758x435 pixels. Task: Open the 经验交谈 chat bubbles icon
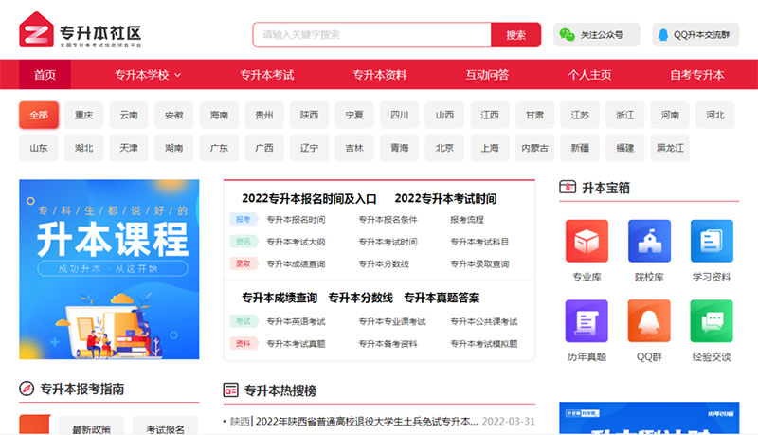711,320
